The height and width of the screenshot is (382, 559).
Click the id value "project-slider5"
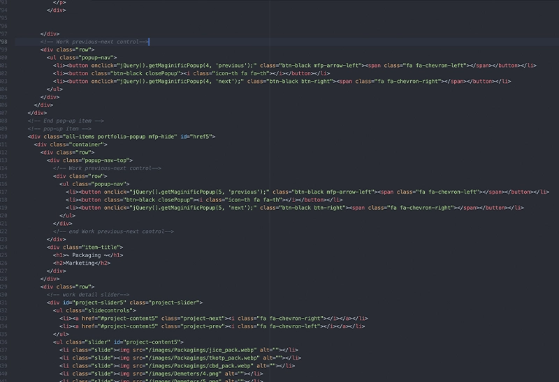point(103,303)
